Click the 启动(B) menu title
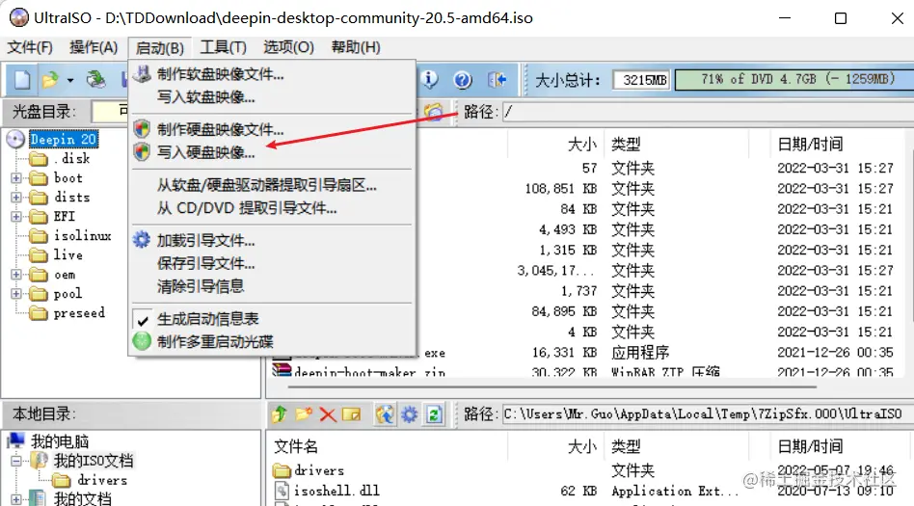The height and width of the screenshot is (506, 914). click(x=160, y=48)
